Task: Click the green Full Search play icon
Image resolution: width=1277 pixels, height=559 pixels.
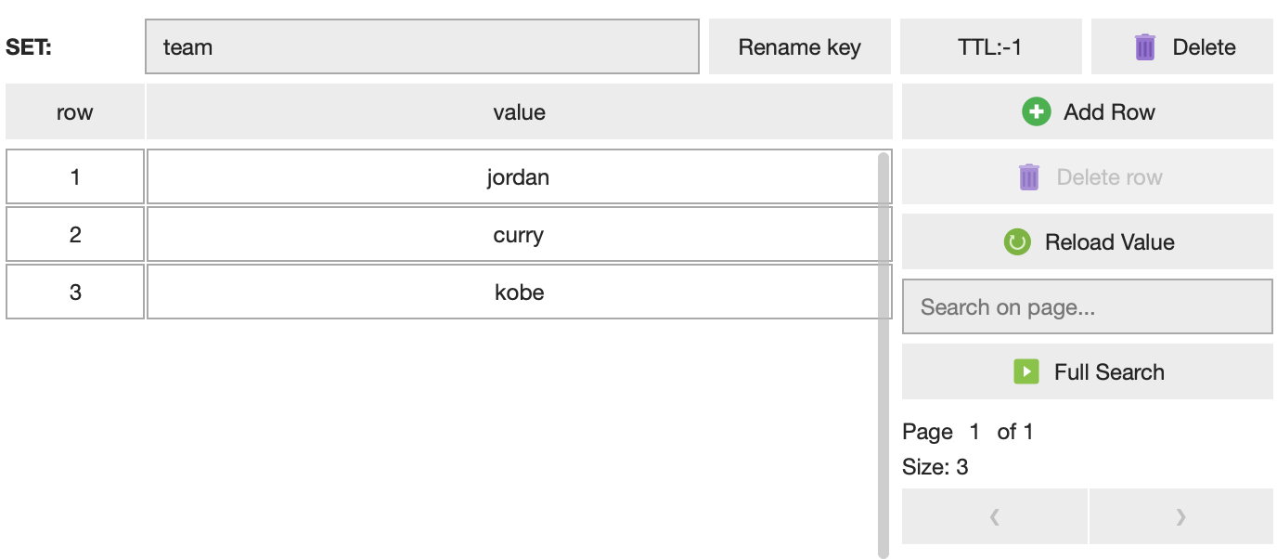Action: 1025,372
